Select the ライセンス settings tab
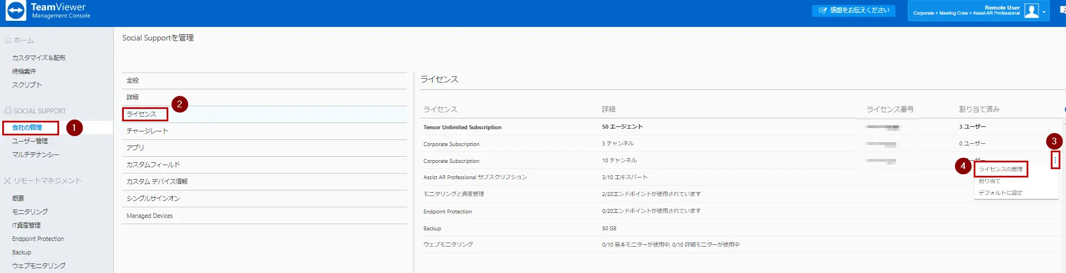 265,114
